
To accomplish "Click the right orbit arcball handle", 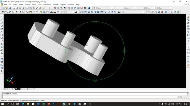I will [x=125, y=51].
